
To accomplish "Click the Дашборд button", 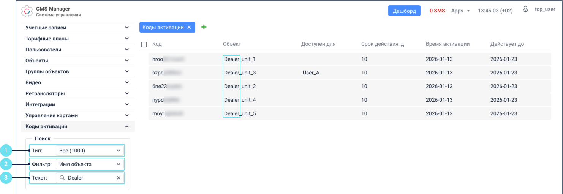I will click(404, 11).
